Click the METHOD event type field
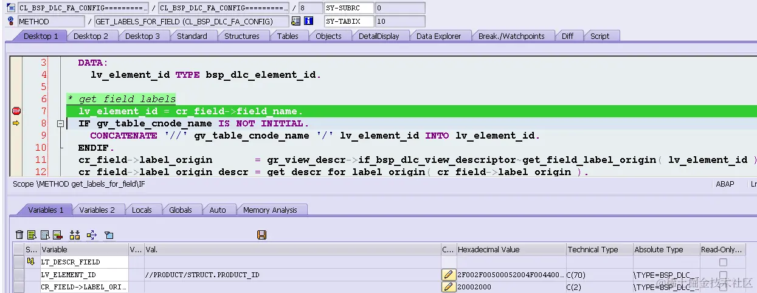757x293 pixels. 51,21
